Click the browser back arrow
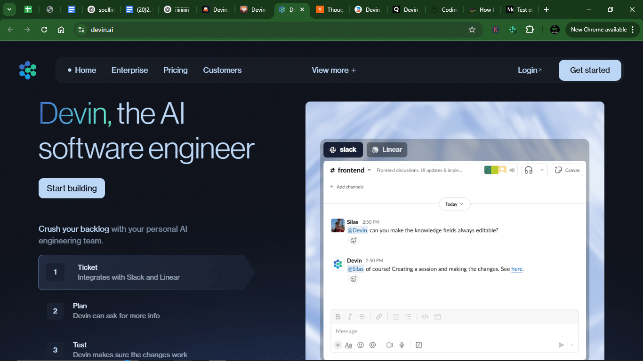Screen dimensions: 643x361 tap(10, 30)
